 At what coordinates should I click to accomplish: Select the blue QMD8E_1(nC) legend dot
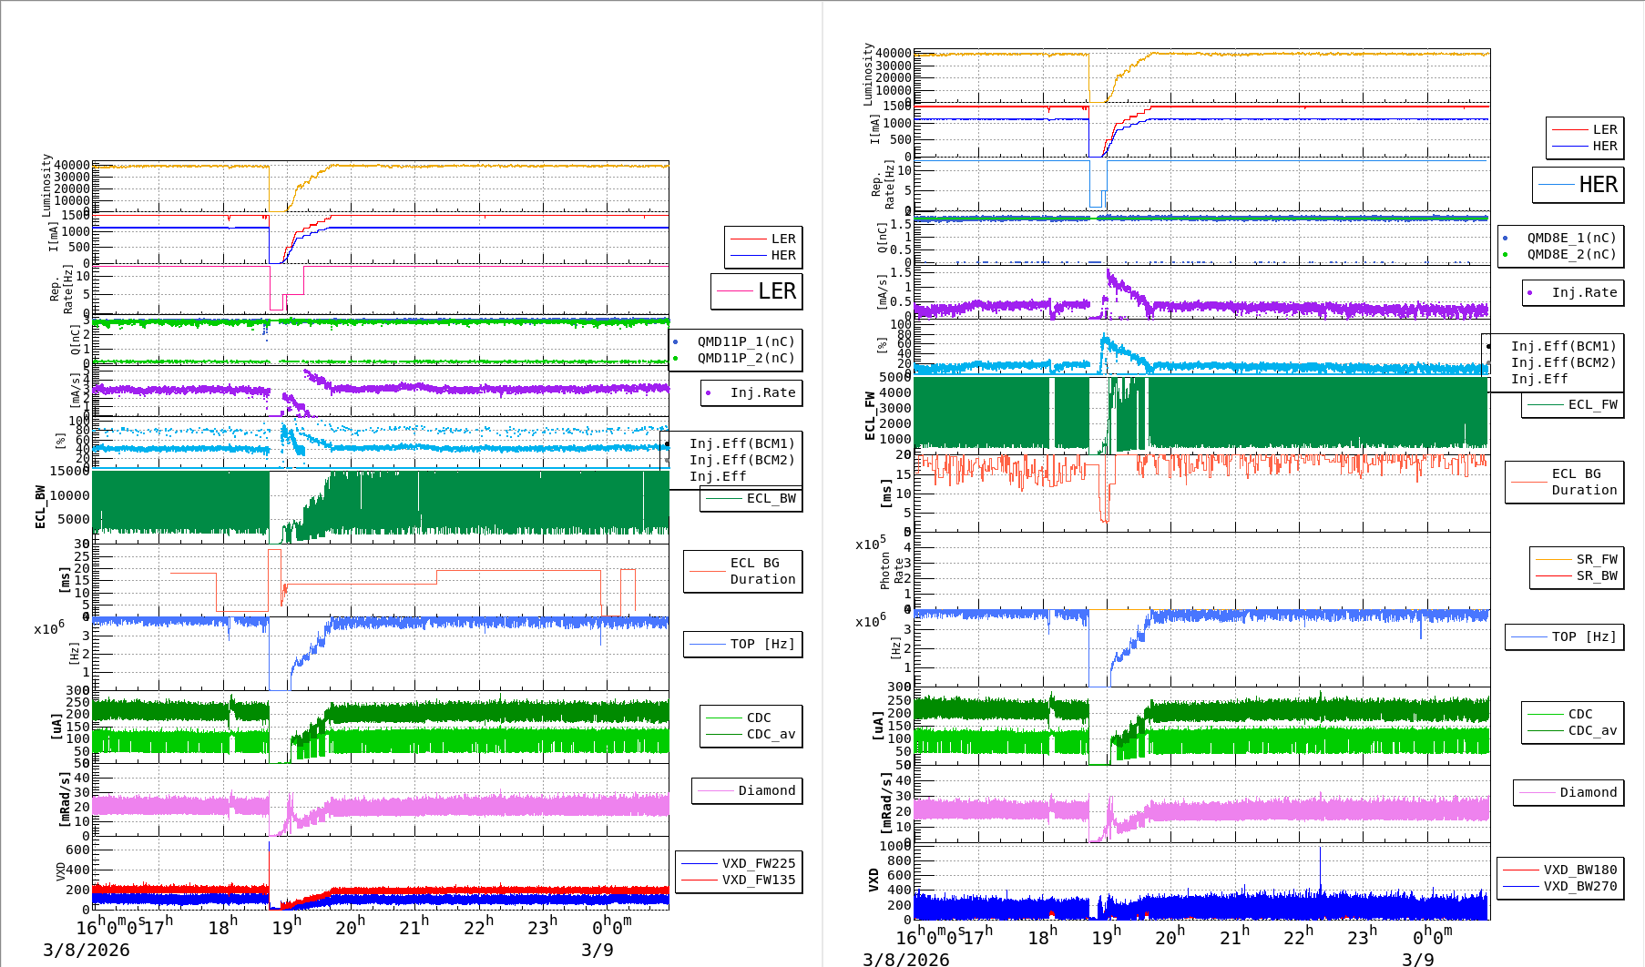pyautogui.click(x=1506, y=239)
